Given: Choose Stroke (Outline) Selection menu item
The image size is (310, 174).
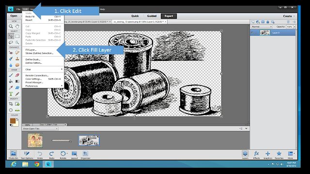Looking at the screenshot, I should point(39,53).
